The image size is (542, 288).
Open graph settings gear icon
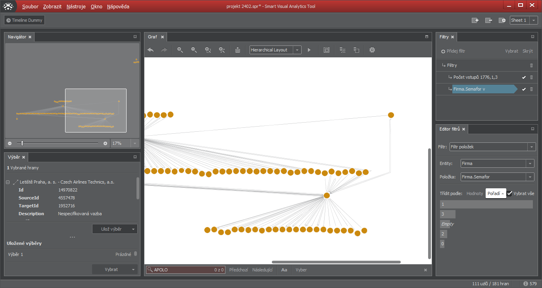click(372, 50)
